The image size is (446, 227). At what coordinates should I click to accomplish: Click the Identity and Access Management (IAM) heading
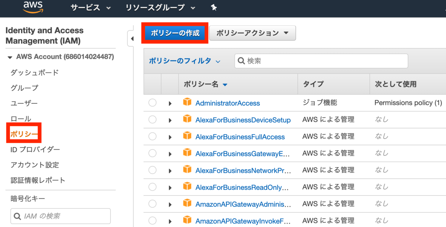pos(45,36)
